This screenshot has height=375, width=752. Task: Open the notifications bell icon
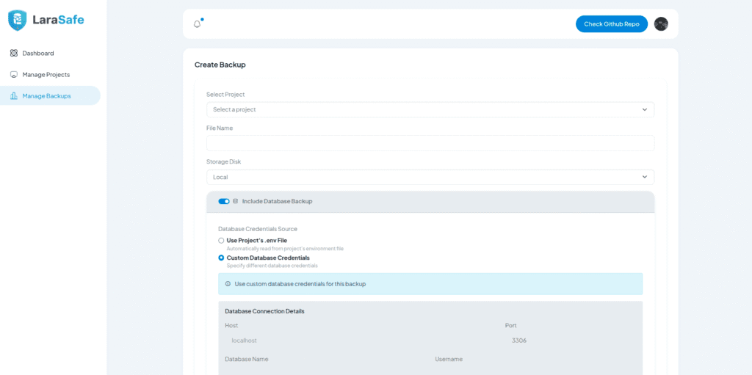[x=197, y=24]
